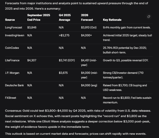Select the Source column header
159x138 pixels.
pyautogui.click(x=10, y=20)
